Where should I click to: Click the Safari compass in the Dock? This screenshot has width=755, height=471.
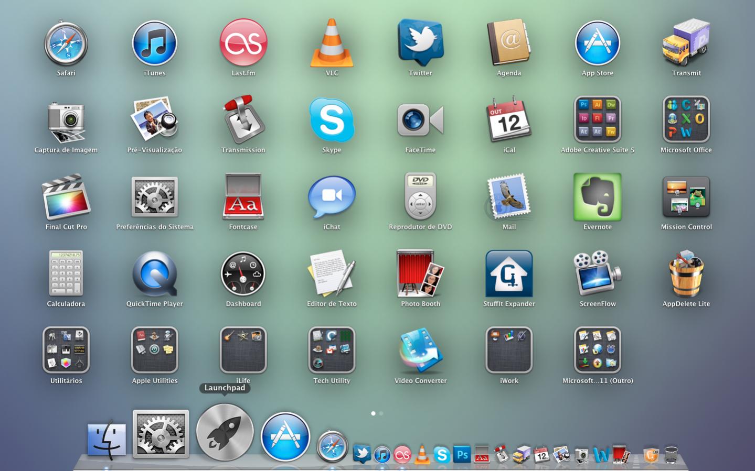(x=332, y=446)
